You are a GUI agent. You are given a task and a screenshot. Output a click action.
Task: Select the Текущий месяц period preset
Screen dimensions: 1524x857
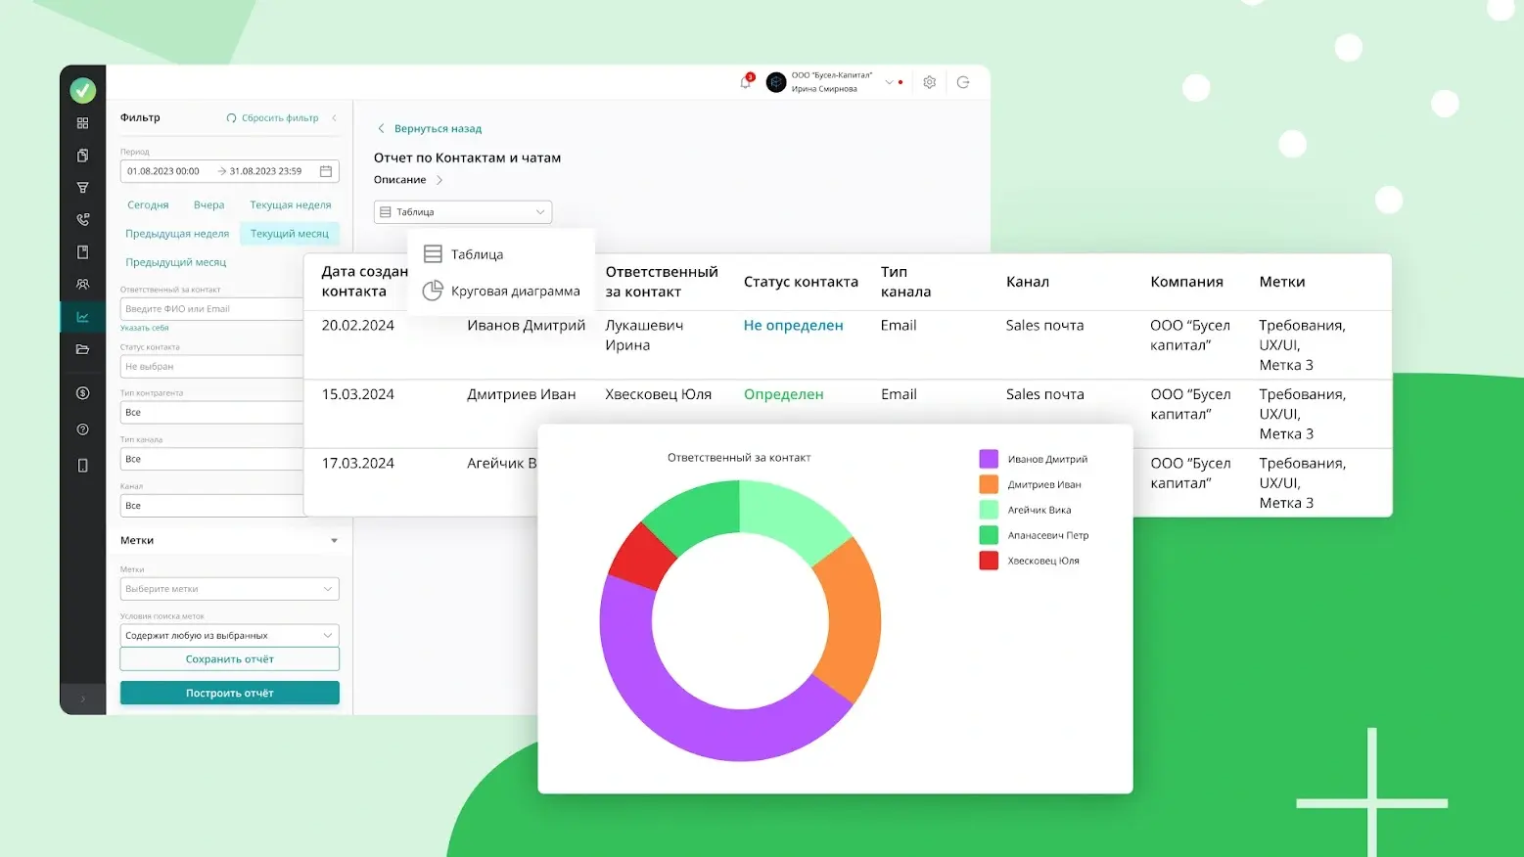tap(290, 234)
